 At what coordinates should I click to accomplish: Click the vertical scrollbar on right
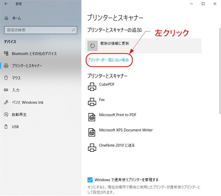219,71
